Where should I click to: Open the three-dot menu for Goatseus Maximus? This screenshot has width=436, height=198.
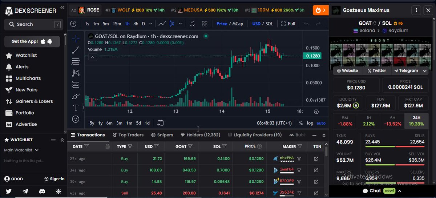pos(416,10)
